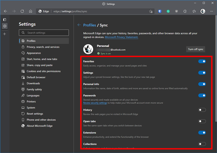The width and height of the screenshot is (217, 153).
Task: Click the back arrow next to Profiles
Action: [79, 25]
